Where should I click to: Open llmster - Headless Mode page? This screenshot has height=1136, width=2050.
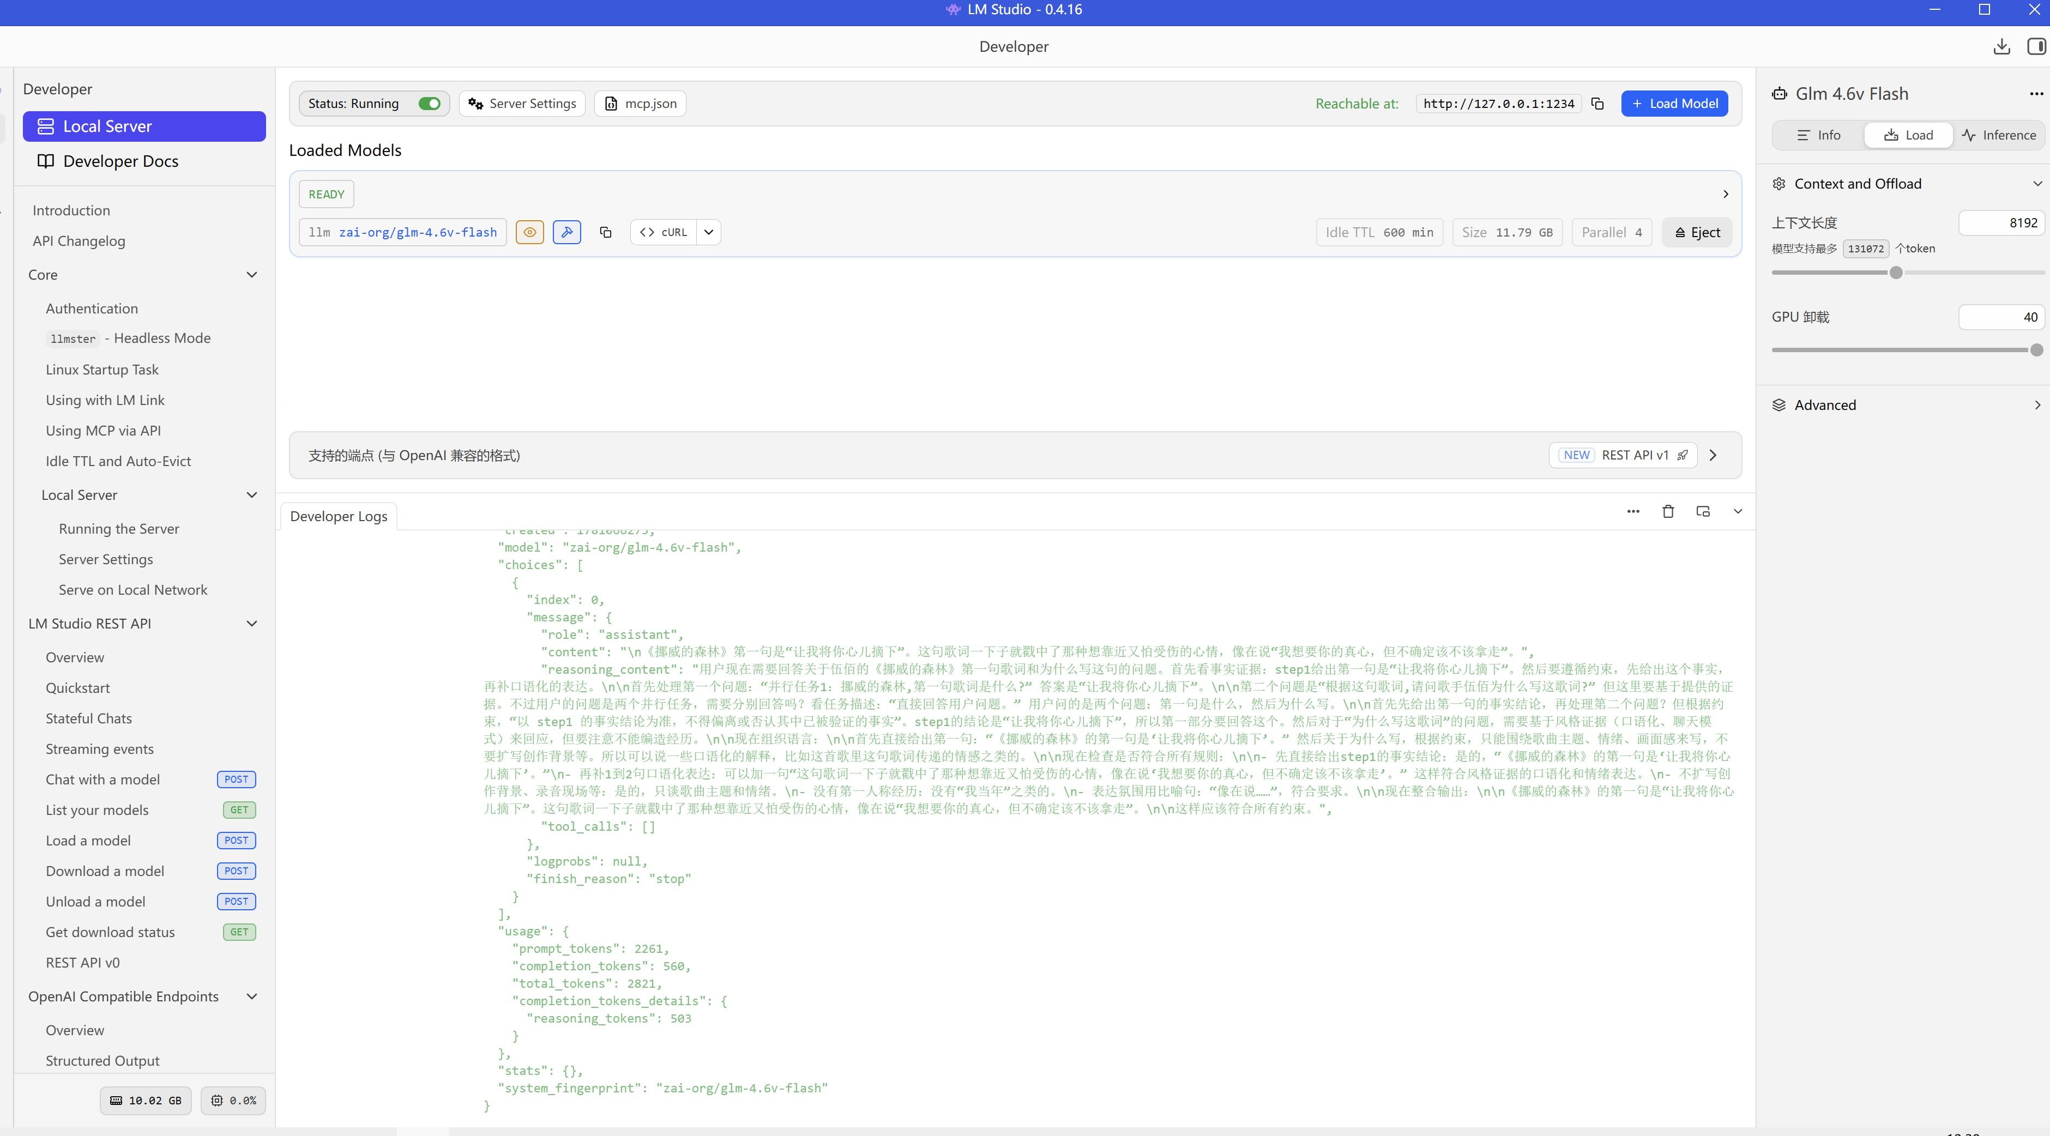coord(128,339)
